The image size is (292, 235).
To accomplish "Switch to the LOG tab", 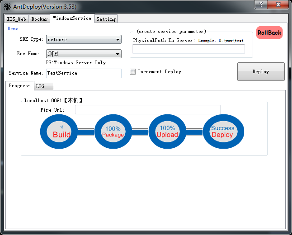I will [x=44, y=86].
